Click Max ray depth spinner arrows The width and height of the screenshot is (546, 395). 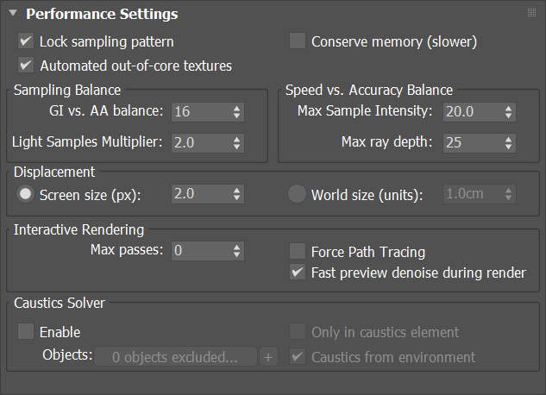(508, 142)
